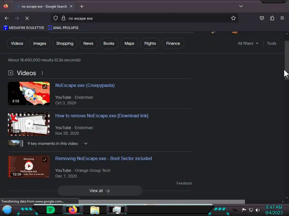This screenshot has width=289, height=216.
Task: Click 'Orange Group Tech' channel text
Action: (x=93, y=170)
